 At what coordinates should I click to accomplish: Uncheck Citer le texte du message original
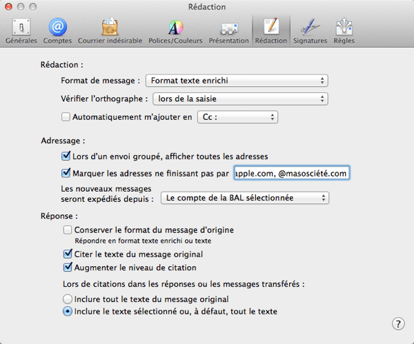[68, 254]
